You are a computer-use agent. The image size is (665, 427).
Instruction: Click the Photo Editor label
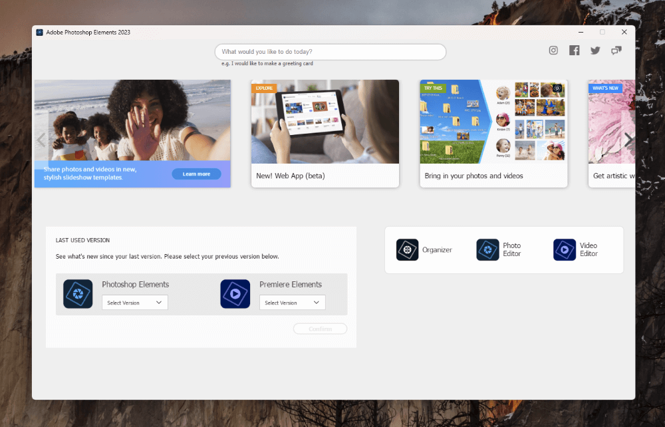[511, 249]
